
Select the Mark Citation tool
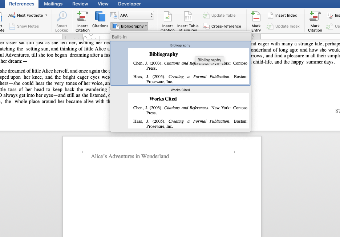pos(315,20)
